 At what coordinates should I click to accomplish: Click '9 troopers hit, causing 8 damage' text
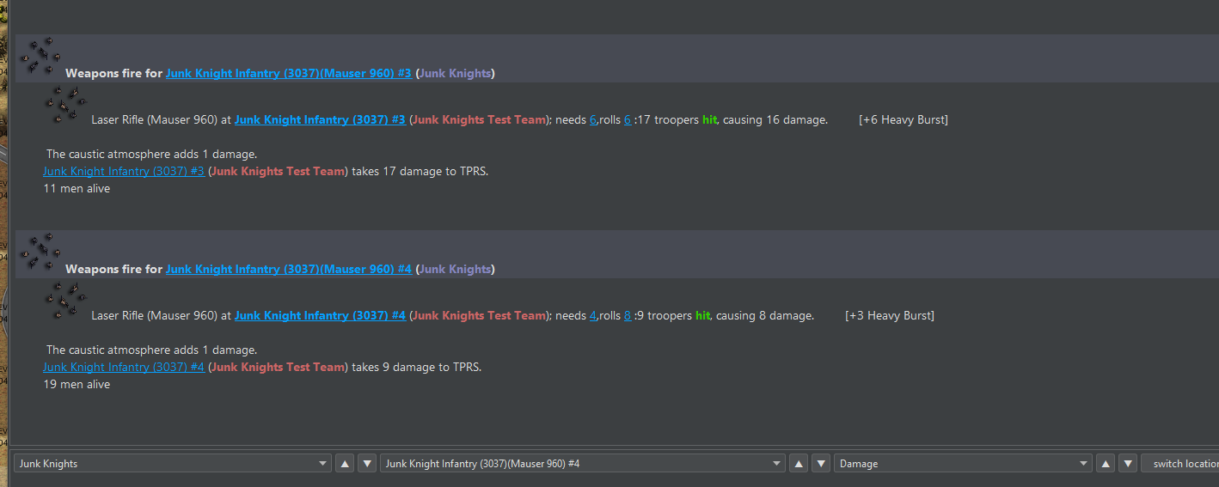725,316
